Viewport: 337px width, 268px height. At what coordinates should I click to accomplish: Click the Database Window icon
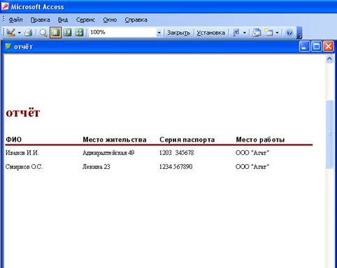257,32
